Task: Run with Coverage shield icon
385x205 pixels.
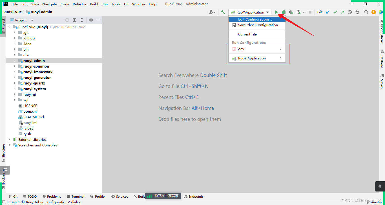Action: pyautogui.click(x=291, y=12)
